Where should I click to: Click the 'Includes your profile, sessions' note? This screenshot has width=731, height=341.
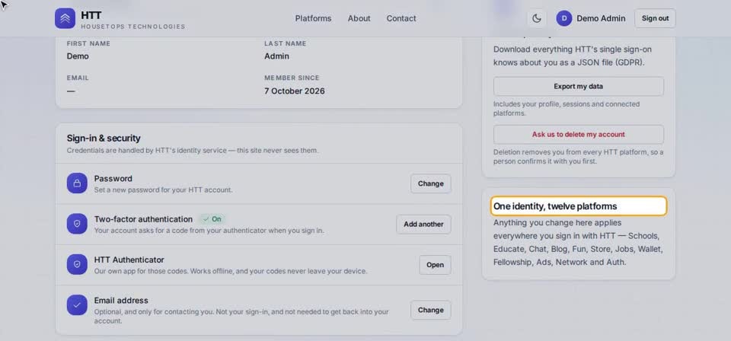point(567,109)
